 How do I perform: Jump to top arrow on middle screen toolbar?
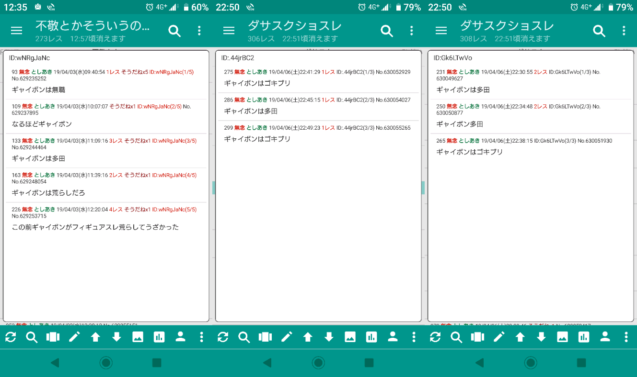(x=308, y=337)
